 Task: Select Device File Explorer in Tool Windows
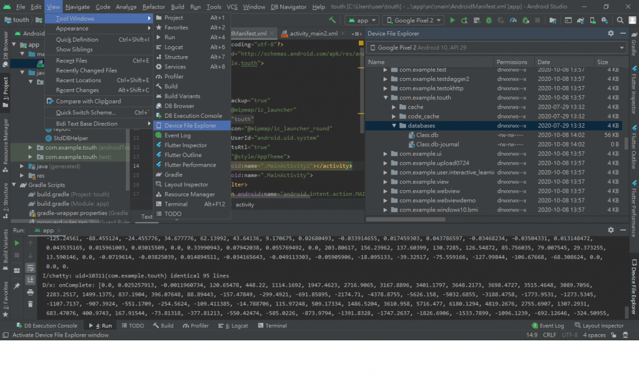tap(192, 125)
